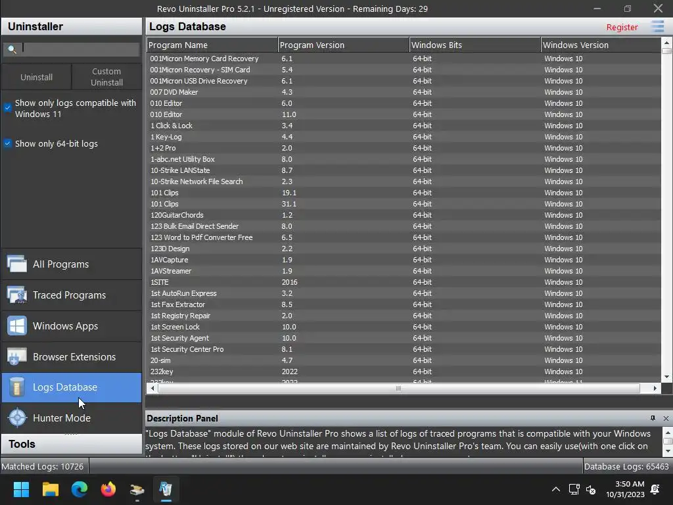This screenshot has height=505, width=673.
Task: Open All Programs tab
Action: pos(71,264)
